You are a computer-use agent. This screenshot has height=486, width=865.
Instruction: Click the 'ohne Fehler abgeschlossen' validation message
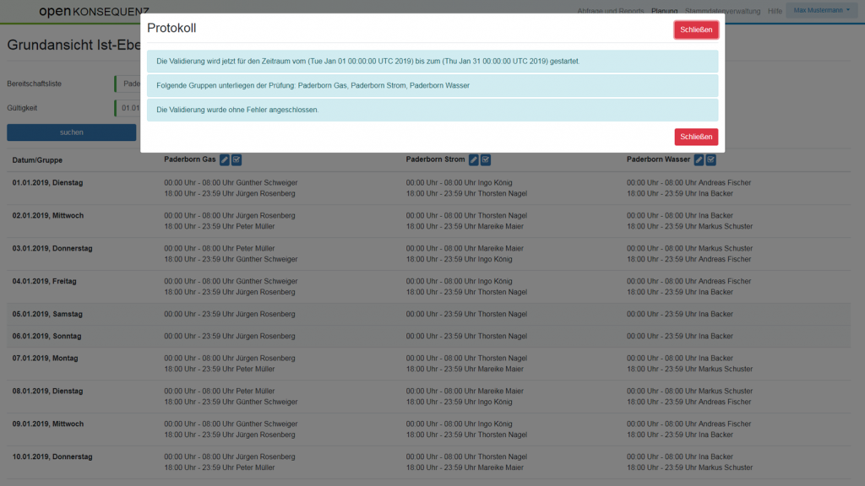click(432, 110)
